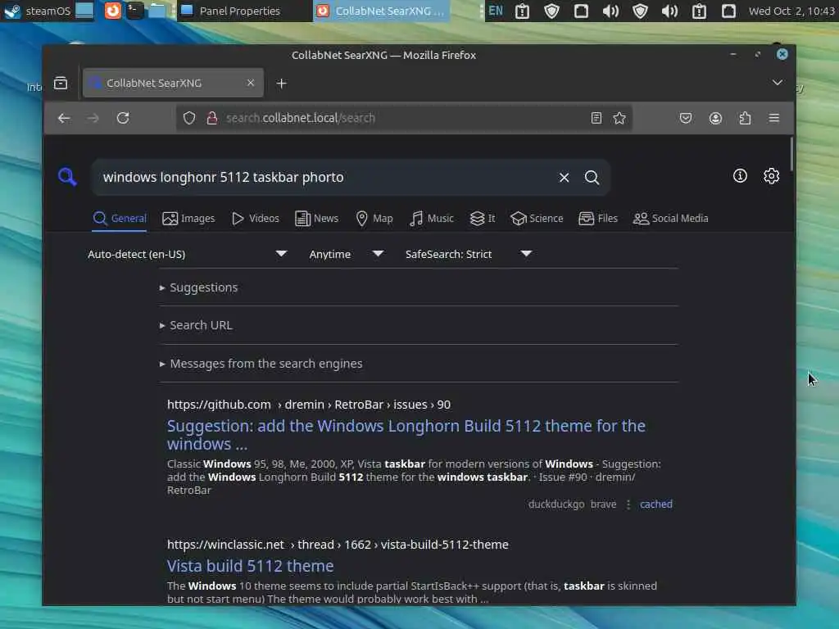Screen dimensions: 839x629
Task: Select the General search category
Action: pos(120,218)
